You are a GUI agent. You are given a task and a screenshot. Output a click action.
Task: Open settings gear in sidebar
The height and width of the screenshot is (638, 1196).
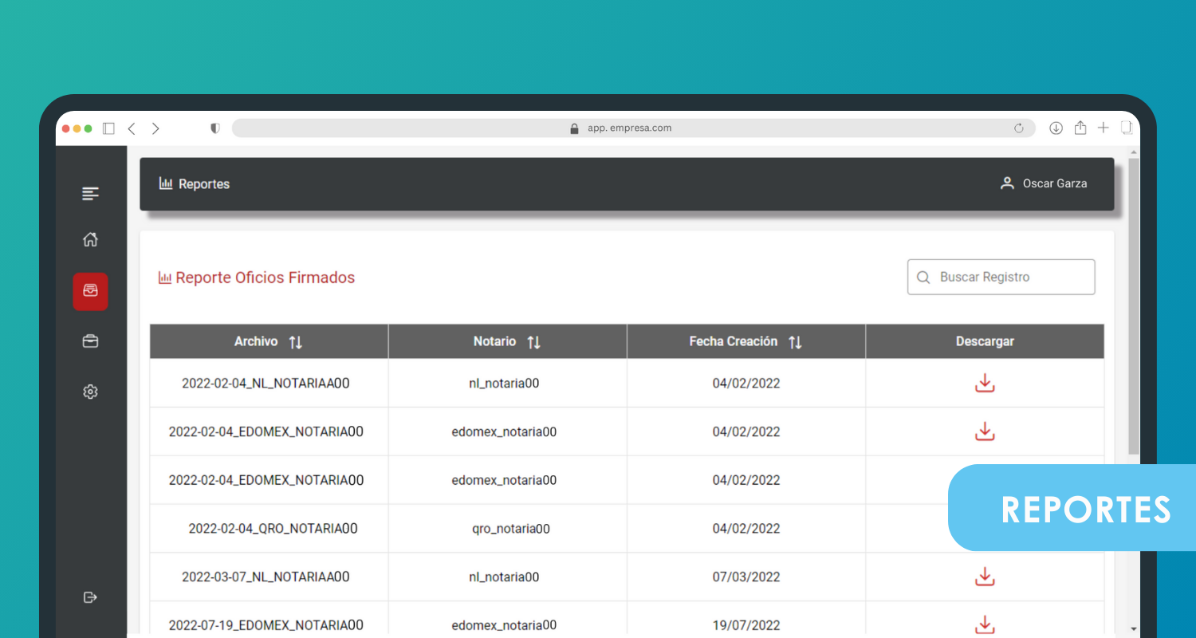pyautogui.click(x=90, y=392)
